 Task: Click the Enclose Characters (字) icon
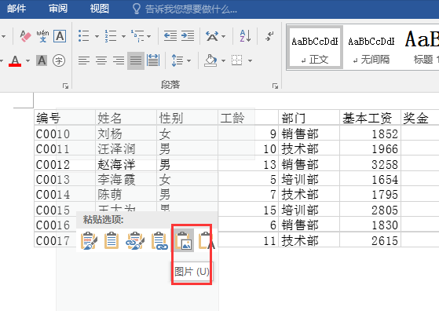pyautogui.click(x=59, y=60)
